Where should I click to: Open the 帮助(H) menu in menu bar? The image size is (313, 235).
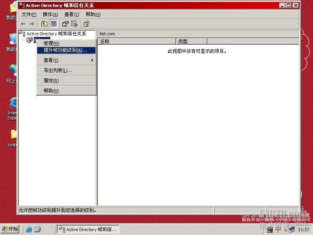tap(93, 14)
